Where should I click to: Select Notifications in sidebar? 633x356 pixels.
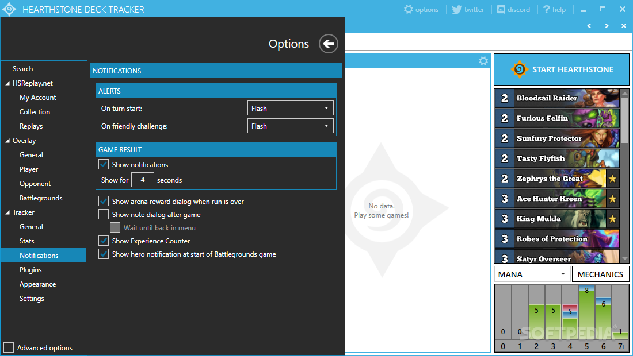pos(44,256)
